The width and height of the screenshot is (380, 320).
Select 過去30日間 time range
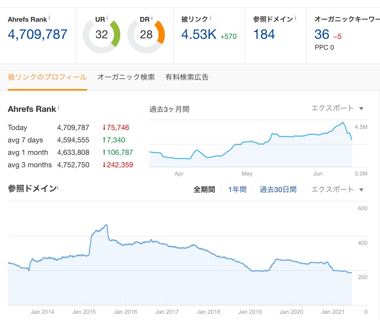278,189
